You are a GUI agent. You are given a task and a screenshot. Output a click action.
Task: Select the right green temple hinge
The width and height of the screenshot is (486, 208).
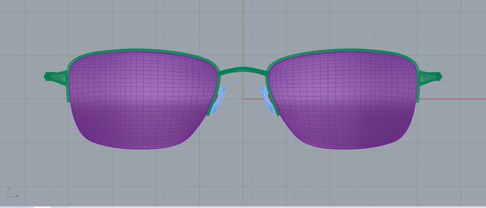430,77
